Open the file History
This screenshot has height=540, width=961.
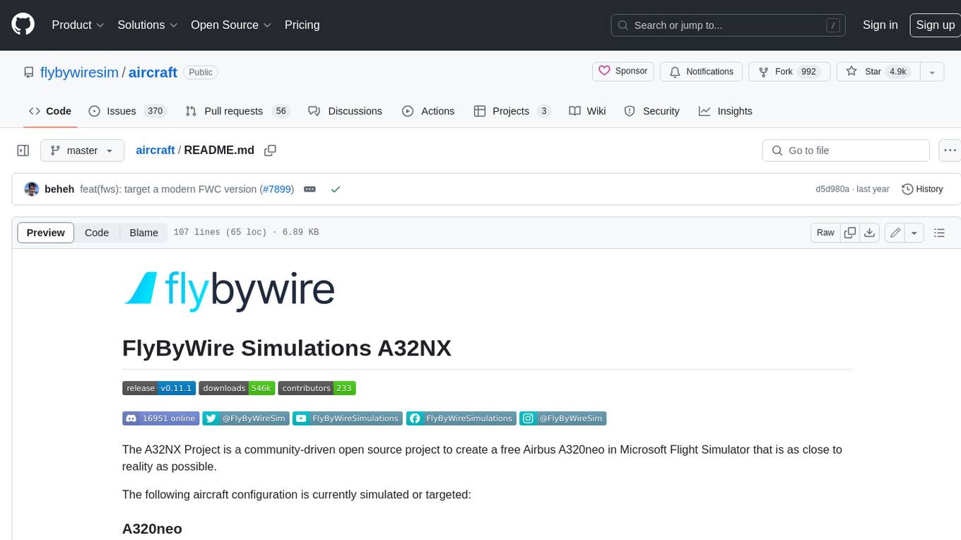coord(922,189)
